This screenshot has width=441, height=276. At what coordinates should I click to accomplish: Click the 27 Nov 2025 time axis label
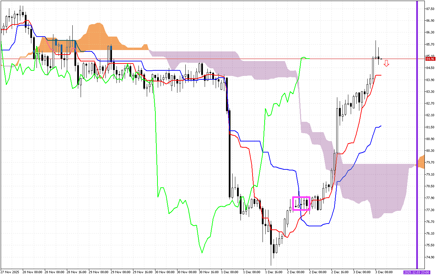[10, 272]
